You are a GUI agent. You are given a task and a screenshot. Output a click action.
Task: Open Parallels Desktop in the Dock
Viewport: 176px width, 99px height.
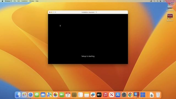[x=136, y=95]
